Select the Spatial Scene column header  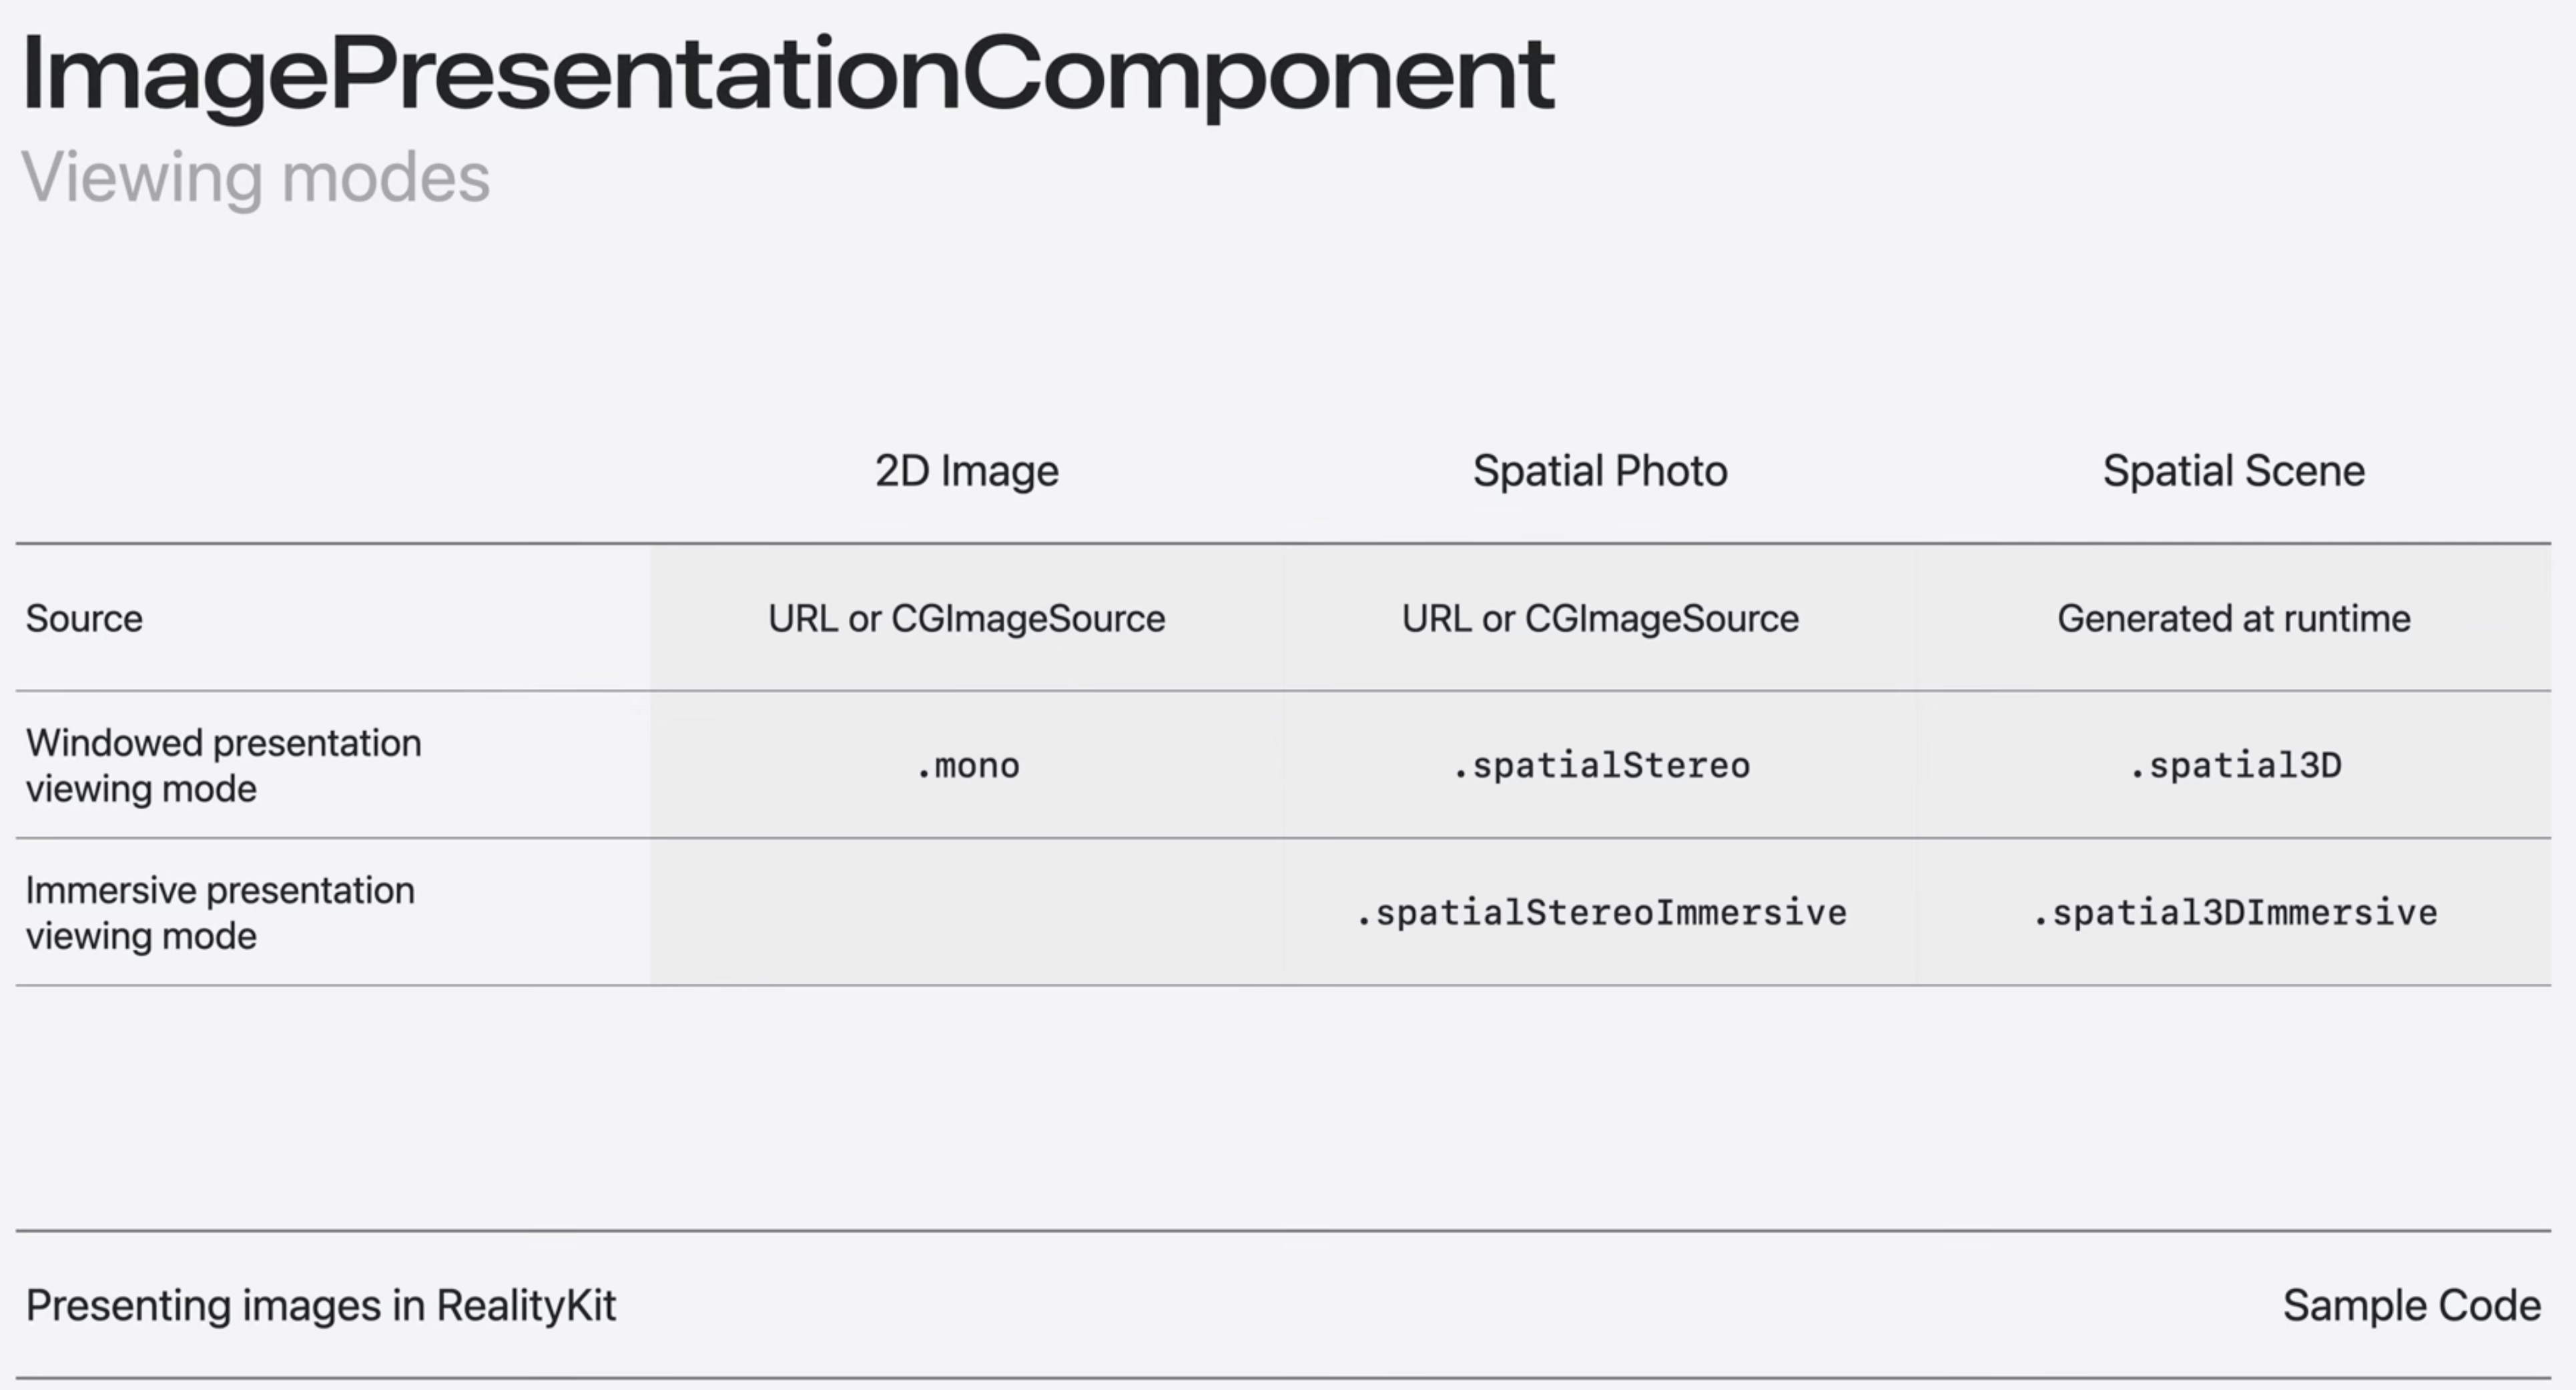2233,471
